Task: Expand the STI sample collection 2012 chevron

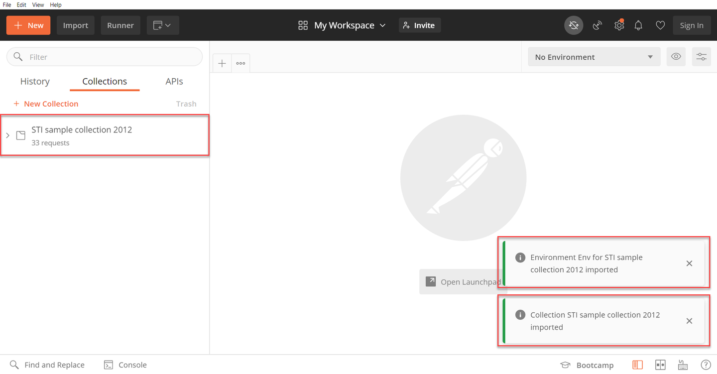Action: tap(7, 135)
